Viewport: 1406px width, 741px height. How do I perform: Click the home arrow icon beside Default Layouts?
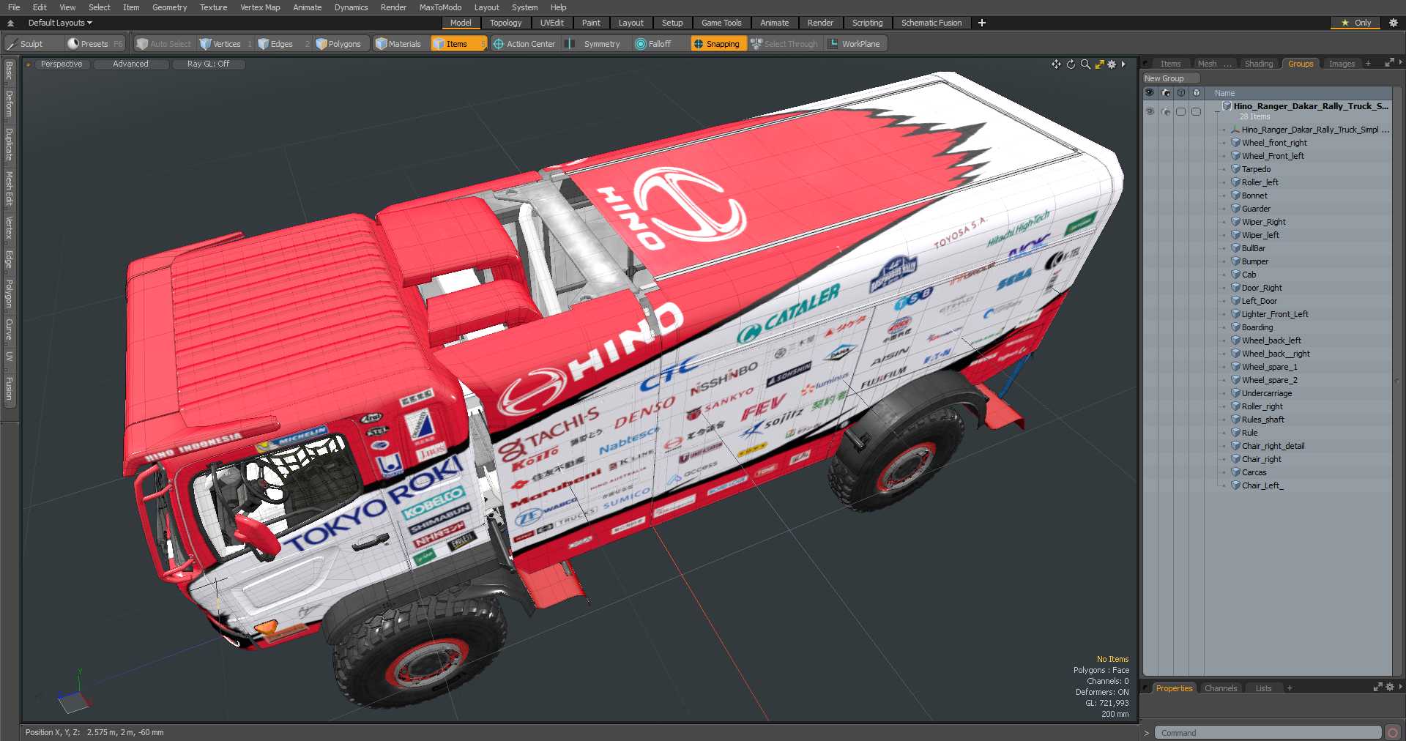11,23
